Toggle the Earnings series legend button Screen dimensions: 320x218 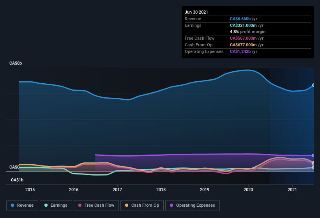point(56,206)
